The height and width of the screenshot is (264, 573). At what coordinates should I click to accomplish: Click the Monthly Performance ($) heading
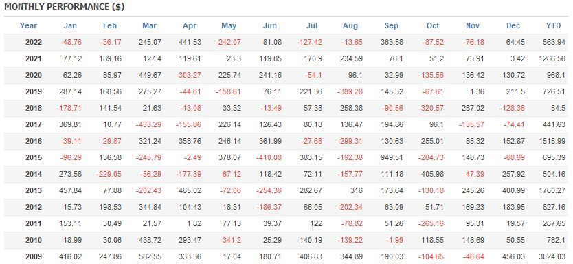[x=65, y=7]
